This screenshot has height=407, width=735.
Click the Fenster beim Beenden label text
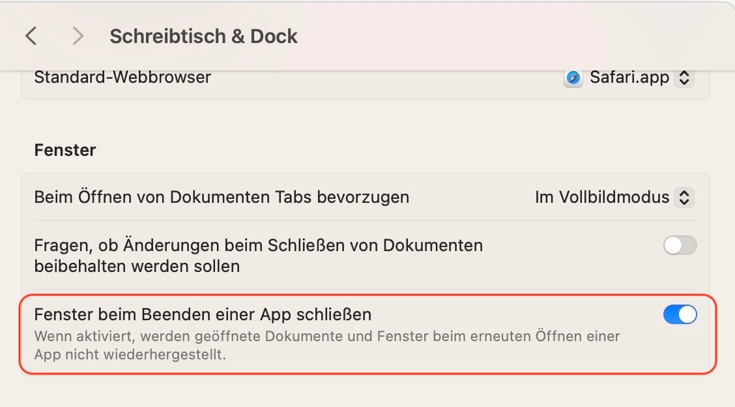(203, 314)
